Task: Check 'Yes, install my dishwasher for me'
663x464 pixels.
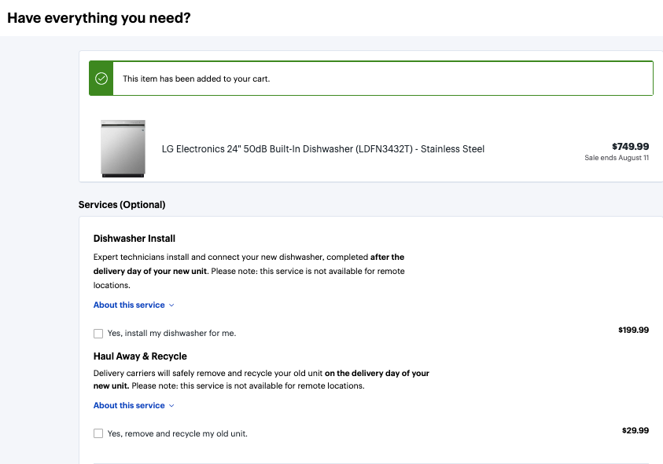Action: [98, 334]
